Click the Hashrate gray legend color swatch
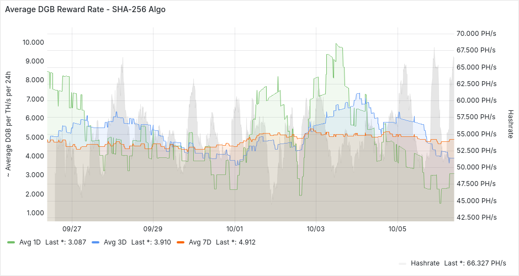 [403, 263]
